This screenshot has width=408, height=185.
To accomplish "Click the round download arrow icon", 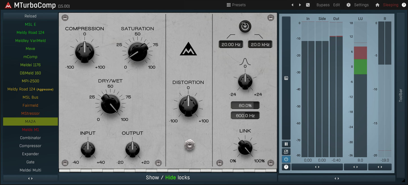I will 245,26.
